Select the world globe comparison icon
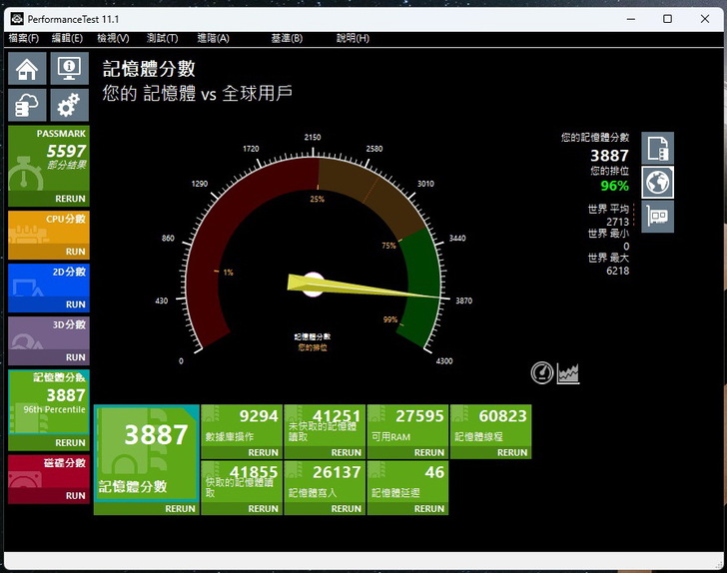 click(657, 183)
